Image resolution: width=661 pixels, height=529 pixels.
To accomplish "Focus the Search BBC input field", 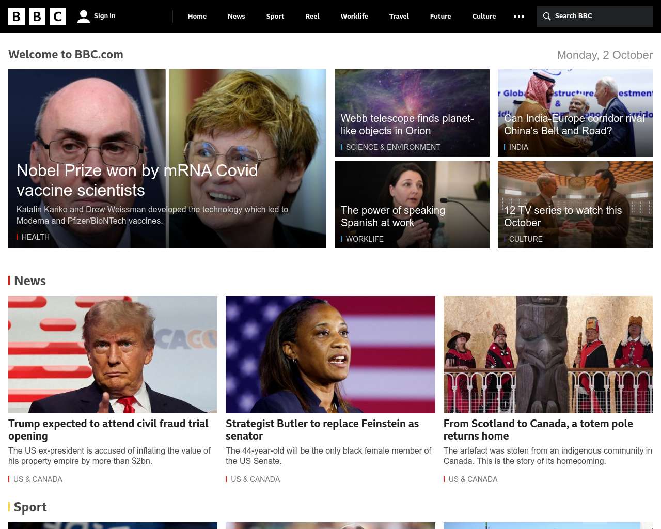I will (595, 17).
